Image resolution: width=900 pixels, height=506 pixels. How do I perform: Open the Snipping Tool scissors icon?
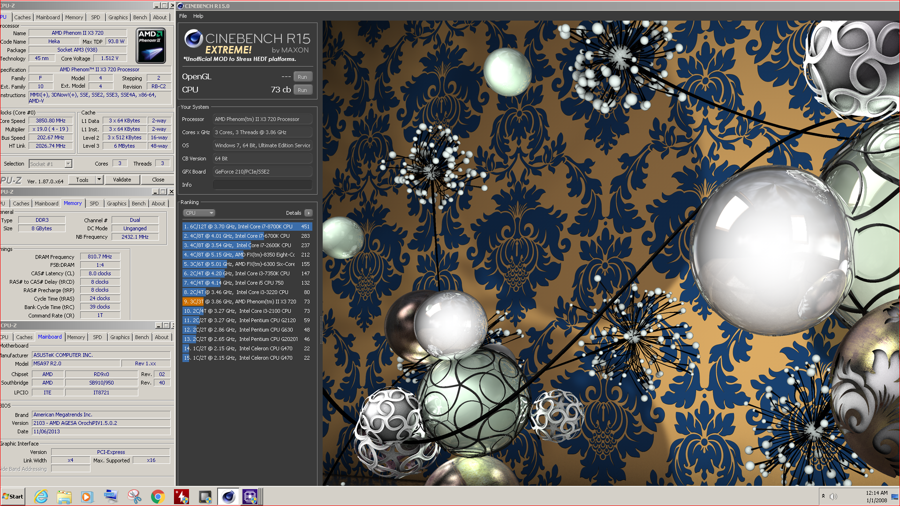(x=135, y=497)
